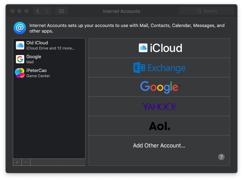Click the iCloud cloud logo in provider list
Screen dimensions: 243x180
(x=143, y=48)
